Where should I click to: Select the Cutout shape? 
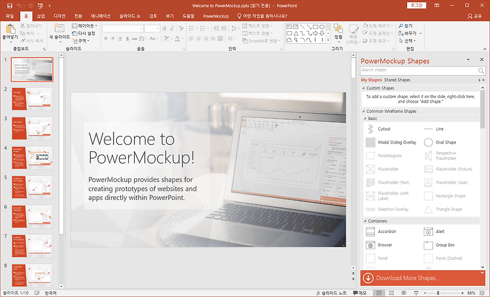[x=378, y=129]
